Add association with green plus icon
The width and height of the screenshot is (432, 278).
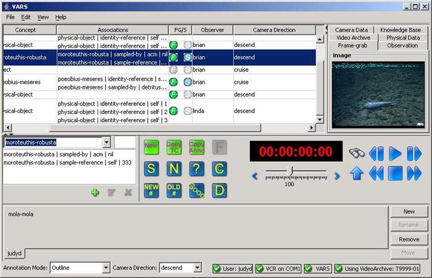point(95,192)
